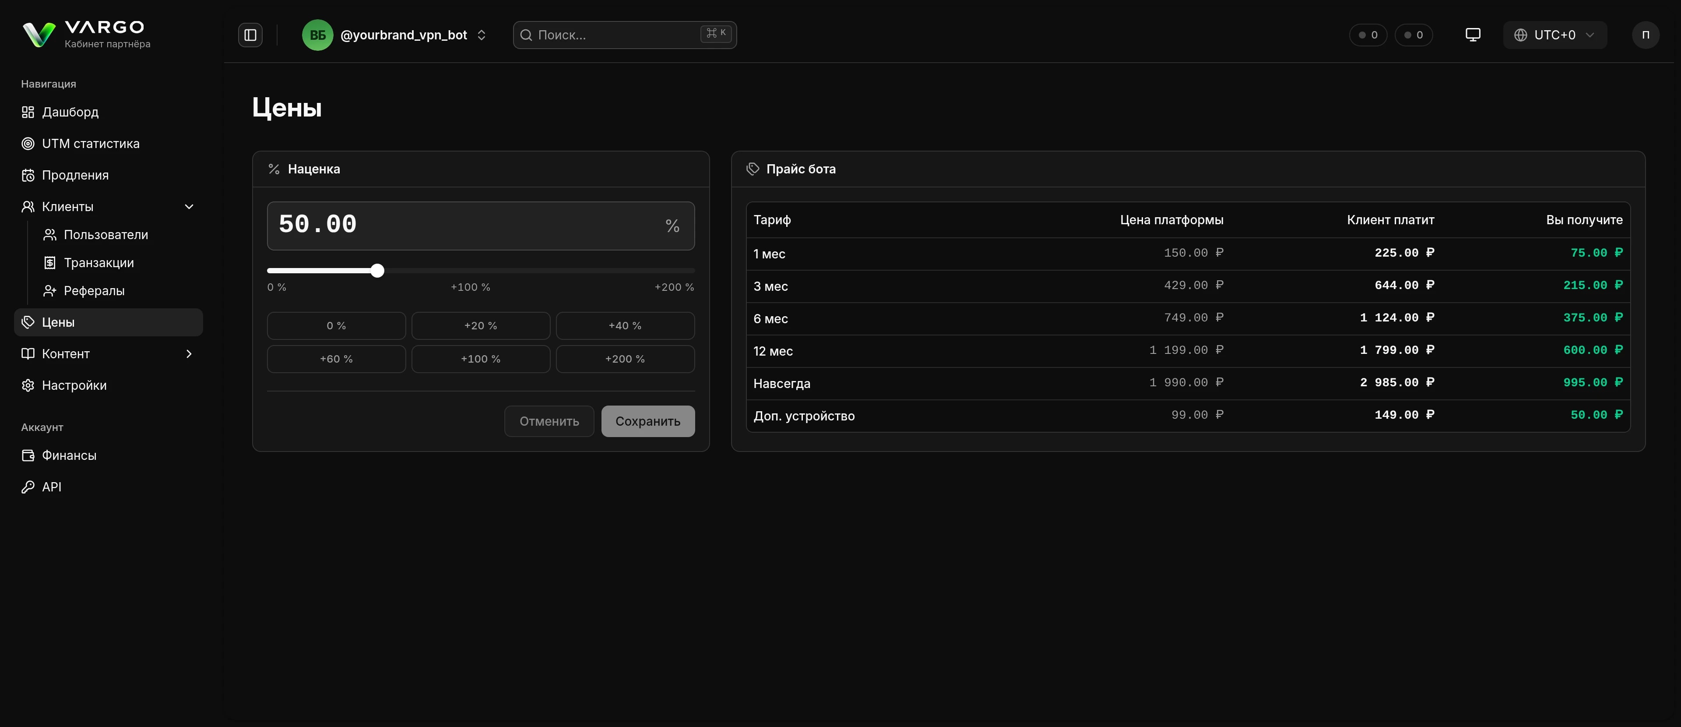Open the Дашборд dashboard icon
Screen dimensions: 1681x727
pyautogui.click(x=28, y=112)
